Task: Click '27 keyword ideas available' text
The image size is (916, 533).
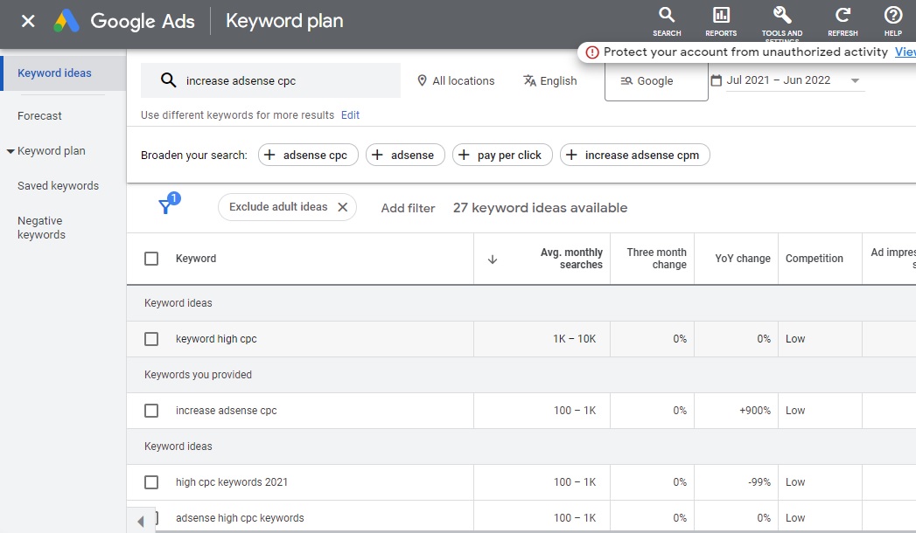Action: [540, 208]
